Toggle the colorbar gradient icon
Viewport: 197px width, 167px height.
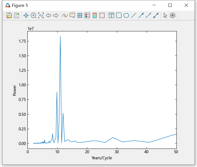pos(95,15)
